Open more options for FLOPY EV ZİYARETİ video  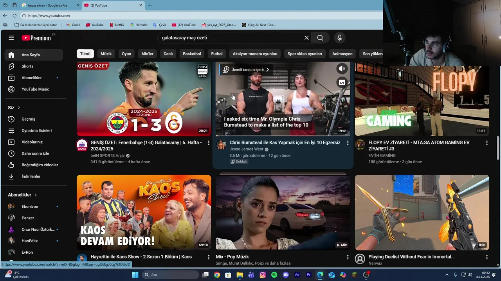click(487, 143)
